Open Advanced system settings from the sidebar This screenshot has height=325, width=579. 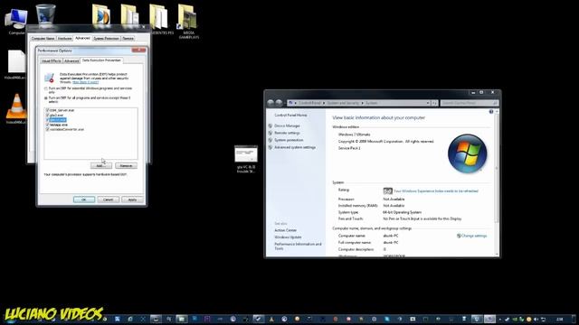(295, 147)
